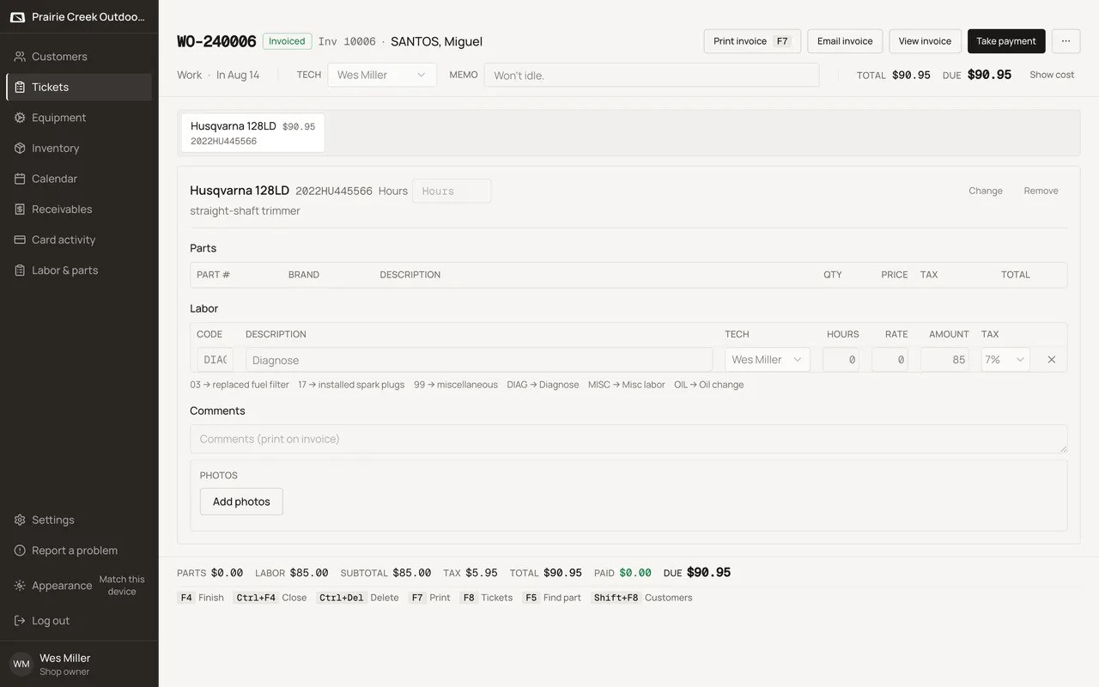Click the labor AMOUNT field showing 85
The width and height of the screenshot is (1099, 687).
(x=944, y=360)
